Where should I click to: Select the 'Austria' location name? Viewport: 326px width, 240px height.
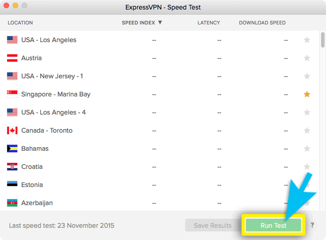click(x=31, y=58)
